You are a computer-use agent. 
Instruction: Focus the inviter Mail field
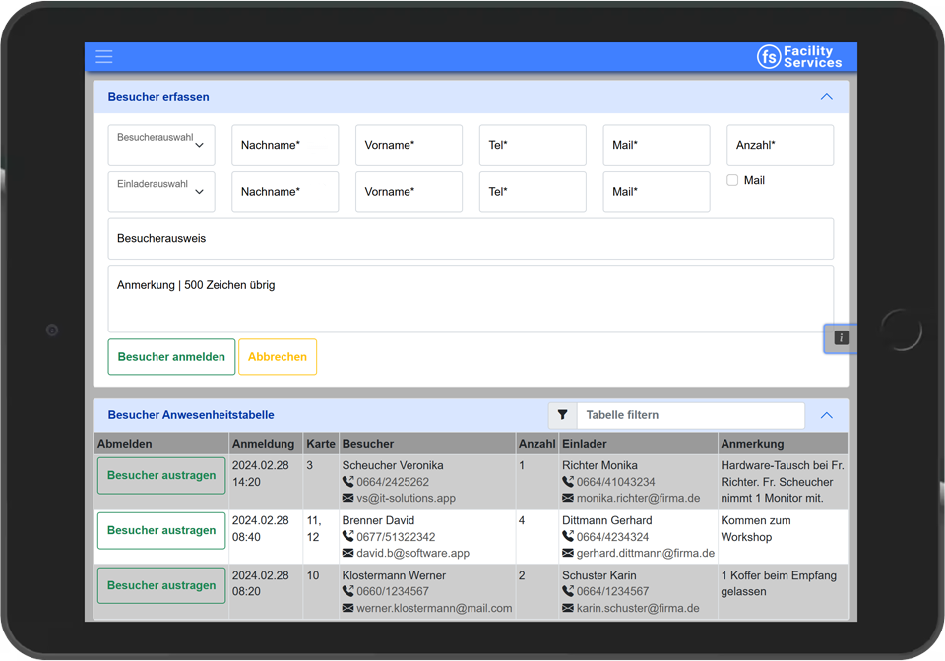coord(657,192)
